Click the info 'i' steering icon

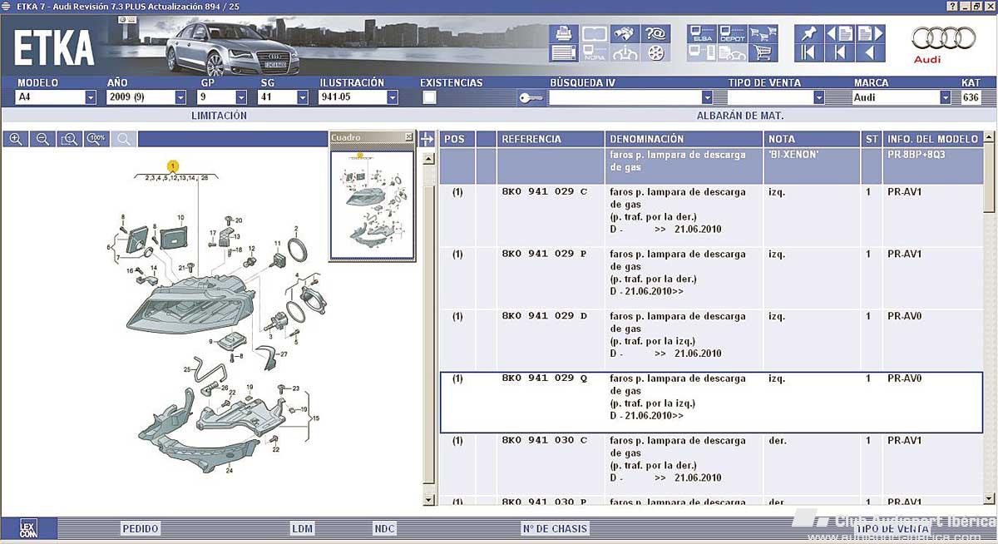click(625, 54)
